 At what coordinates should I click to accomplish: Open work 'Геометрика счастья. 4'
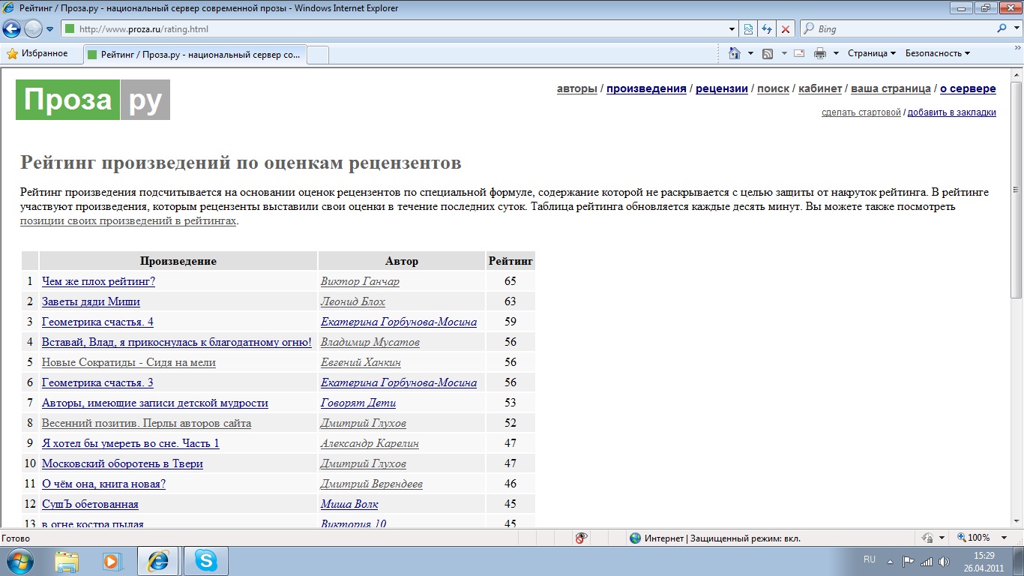click(97, 322)
